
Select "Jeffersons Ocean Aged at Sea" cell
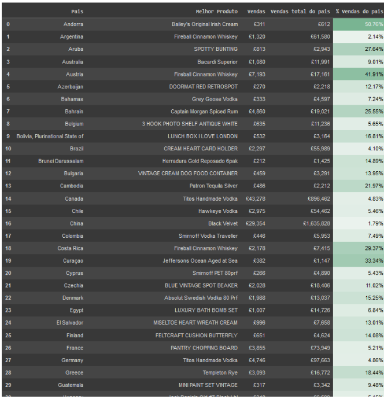[200, 261]
